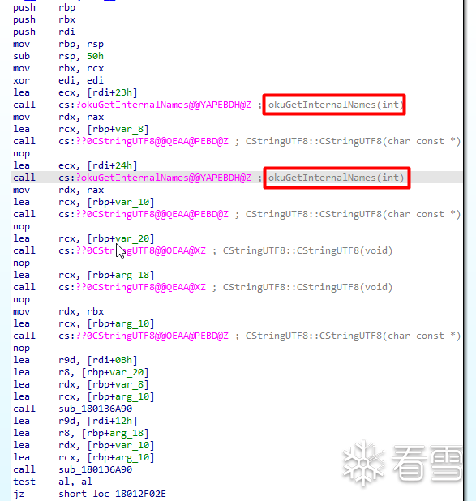This screenshot has width=476, height=501.
Task: Click sub_180136A90 in the call just before test al, al
Action: pos(95,469)
